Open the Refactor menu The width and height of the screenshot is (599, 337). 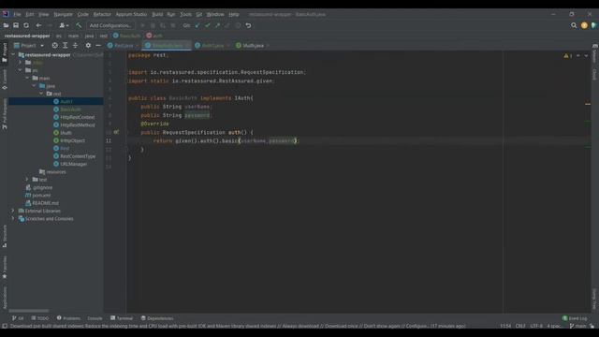coord(102,14)
